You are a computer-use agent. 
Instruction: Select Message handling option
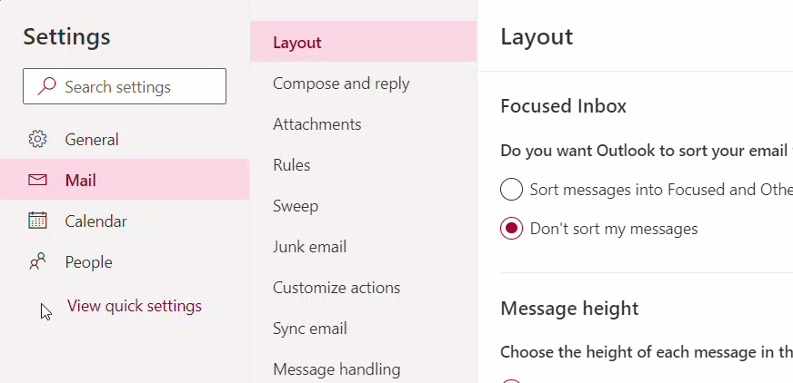363,369
